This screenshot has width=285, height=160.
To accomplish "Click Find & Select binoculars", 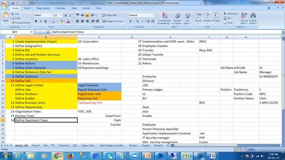I will [x=252, y=16].
